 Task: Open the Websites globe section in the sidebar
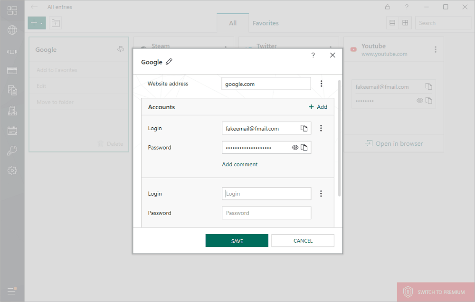pos(12,30)
